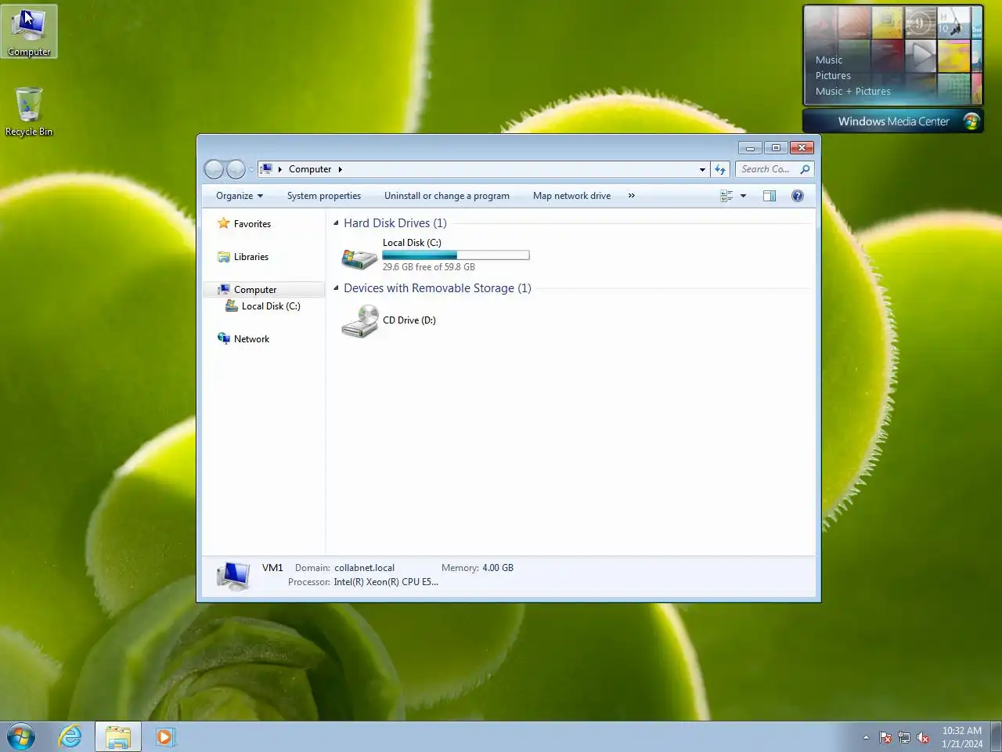This screenshot has width=1002, height=752.
Task: Click the Favorites star icon
Action: (224, 223)
